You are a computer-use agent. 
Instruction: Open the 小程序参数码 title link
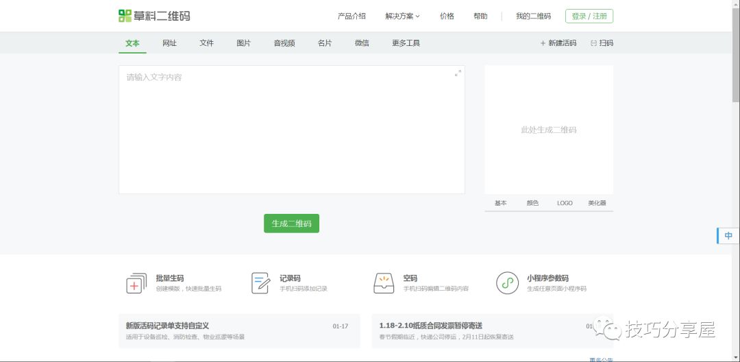click(x=547, y=278)
